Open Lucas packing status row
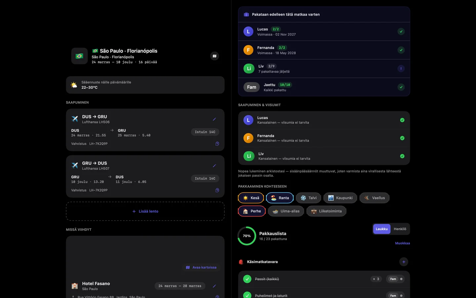 pyautogui.click(x=324, y=31)
